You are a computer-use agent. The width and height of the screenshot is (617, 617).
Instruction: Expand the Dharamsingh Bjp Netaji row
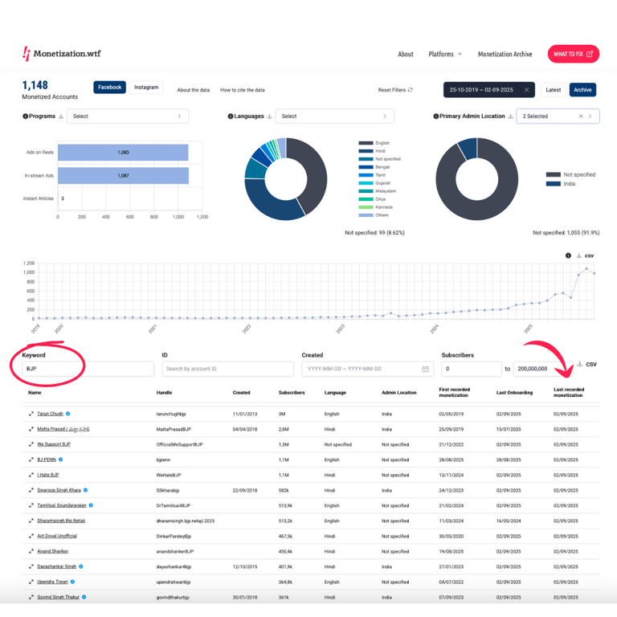click(31, 521)
